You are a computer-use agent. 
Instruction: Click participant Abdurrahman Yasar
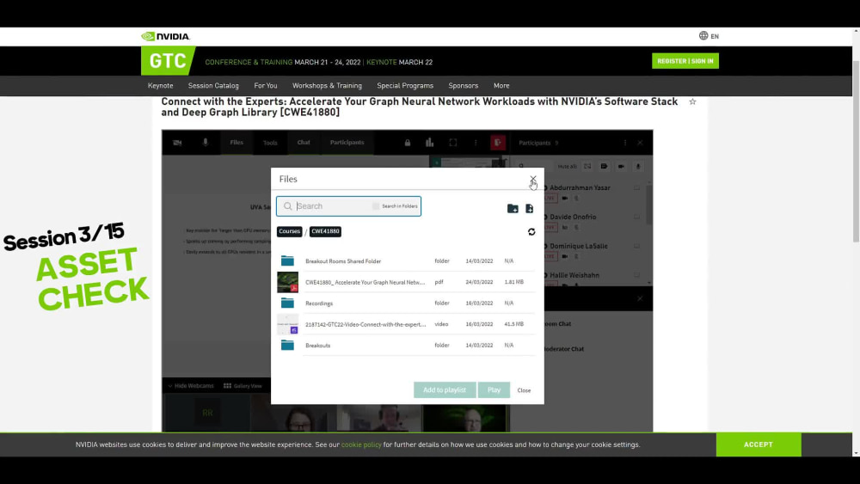[580, 187]
